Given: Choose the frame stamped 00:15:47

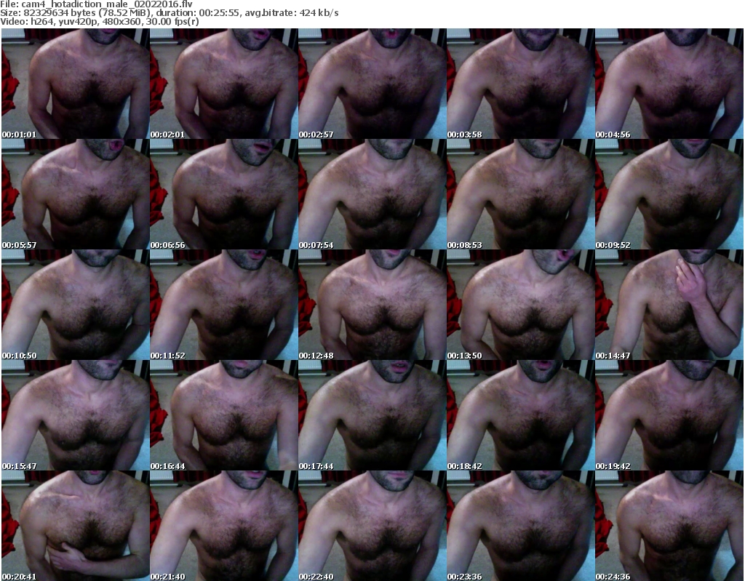Looking at the screenshot, I should (75, 415).
